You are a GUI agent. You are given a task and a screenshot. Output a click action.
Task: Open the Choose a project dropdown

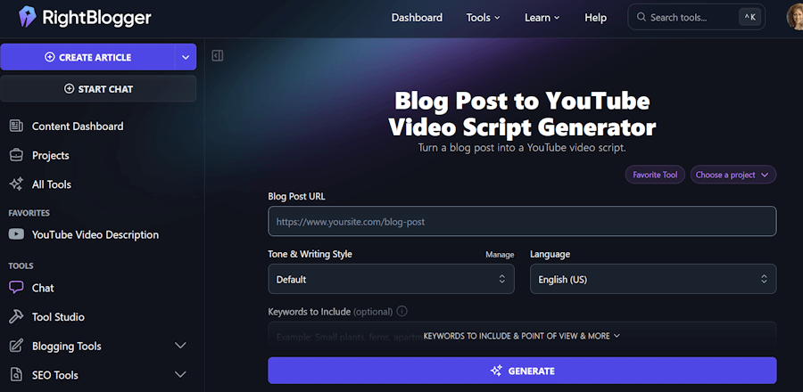click(733, 175)
